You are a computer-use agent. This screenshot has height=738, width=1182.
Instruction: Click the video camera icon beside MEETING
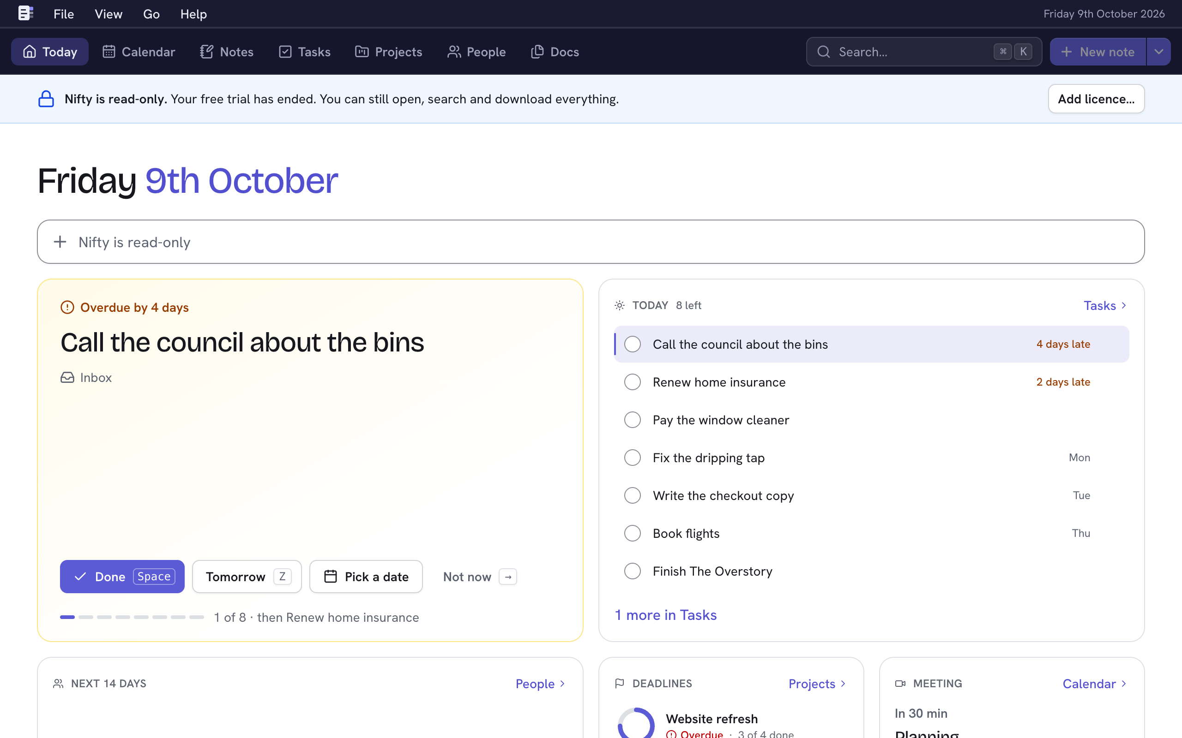pyautogui.click(x=900, y=683)
